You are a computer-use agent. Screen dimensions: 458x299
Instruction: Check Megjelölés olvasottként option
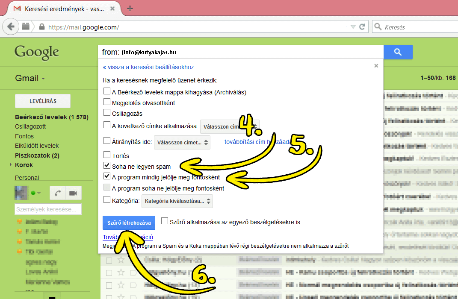click(107, 102)
